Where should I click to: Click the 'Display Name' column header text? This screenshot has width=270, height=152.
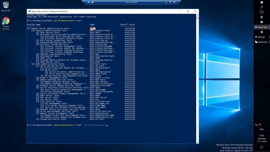point(34,24)
